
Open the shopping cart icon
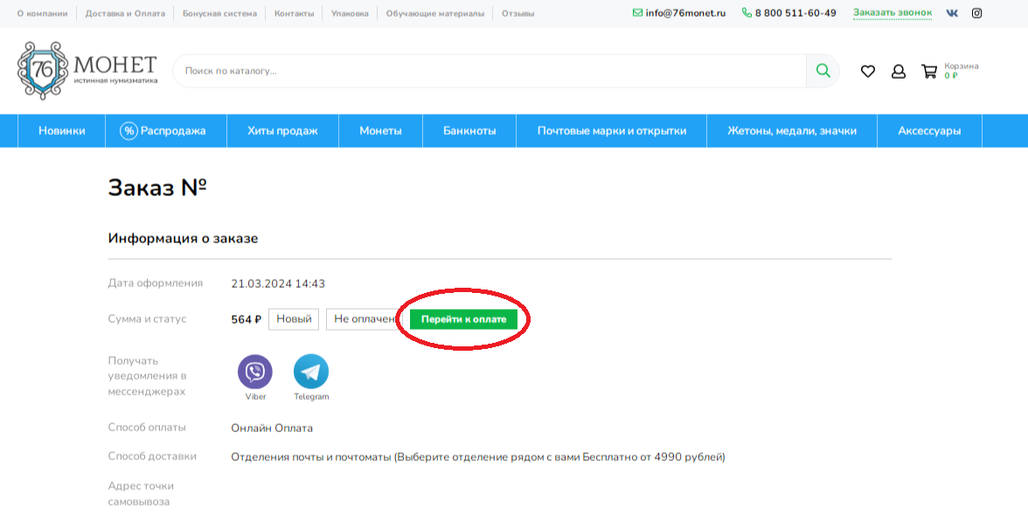coord(929,72)
